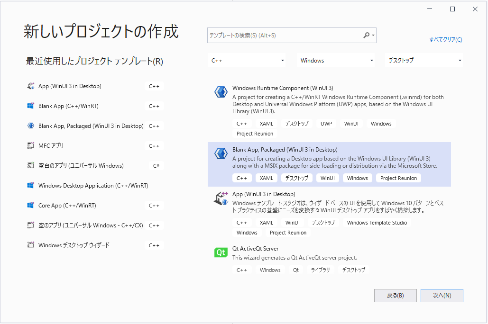Click the C++ tag beside MFC アプリ
Viewport: 488px width, 324px height.
154,146
